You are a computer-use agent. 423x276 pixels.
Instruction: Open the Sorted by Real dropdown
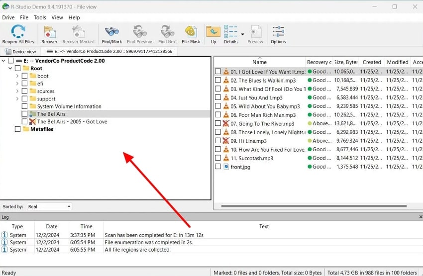[x=49, y=206]
